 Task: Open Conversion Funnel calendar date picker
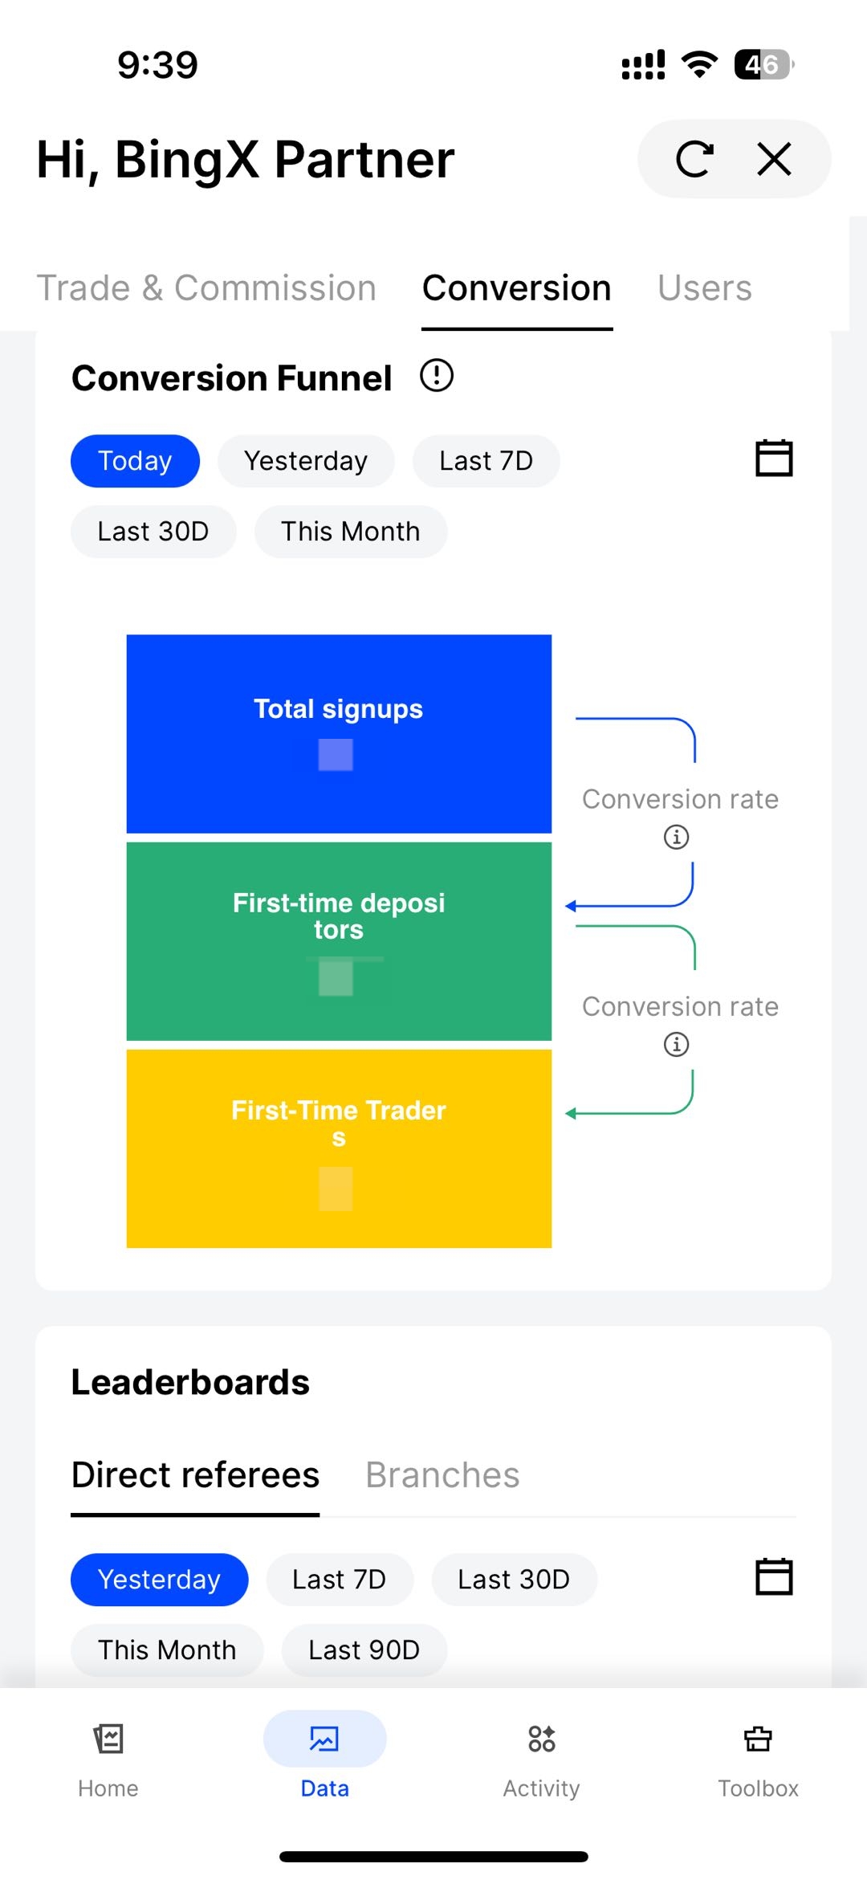tap(774, 459)
